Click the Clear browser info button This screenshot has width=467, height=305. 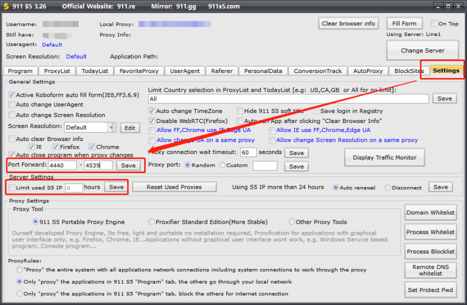[x=348, y=24]
